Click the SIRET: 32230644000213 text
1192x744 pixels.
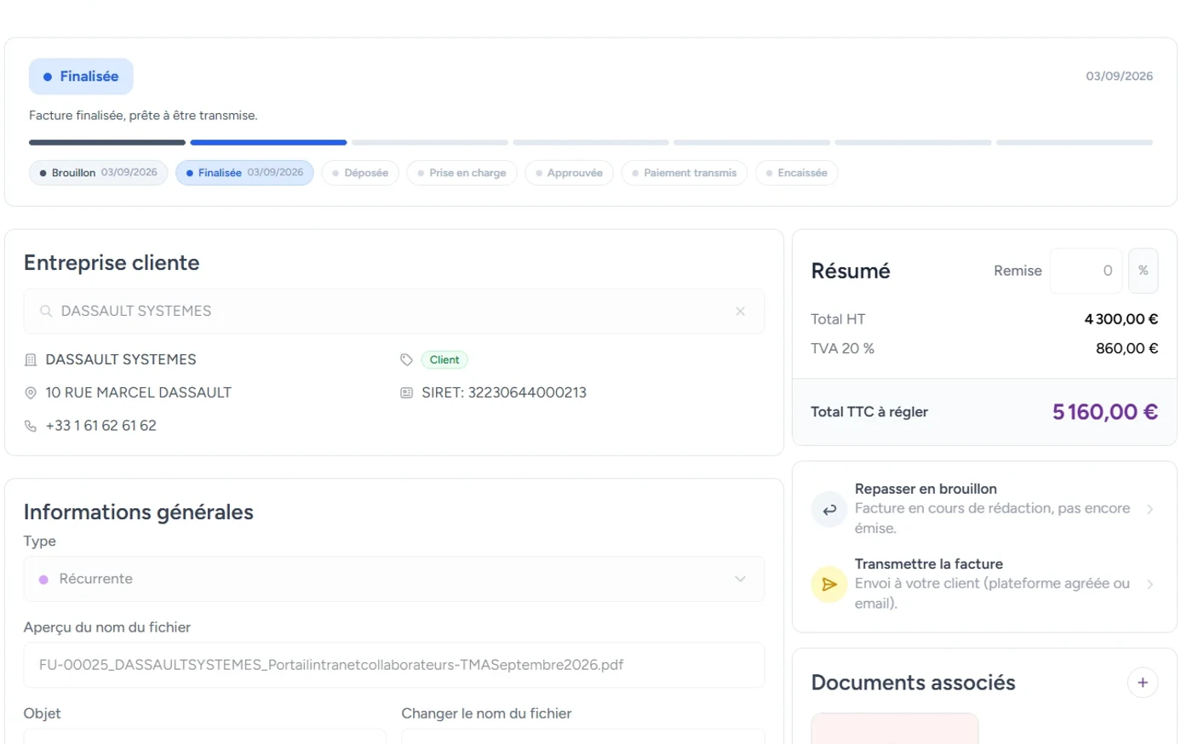pos(504,392)
